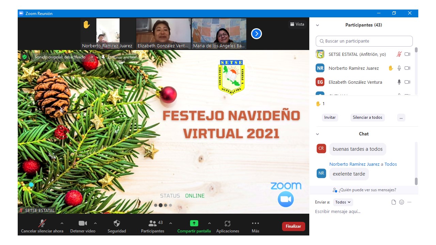Viewport: 436px width, 245px height.
Task: Open the chat emoji picker
Action: 402,202
